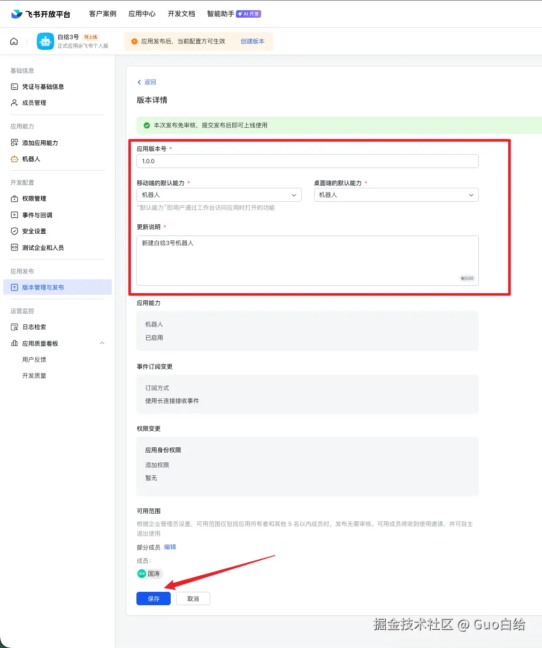
Task: Click the 白给3号 robot app avatar
Action: [x=45, y=41]
